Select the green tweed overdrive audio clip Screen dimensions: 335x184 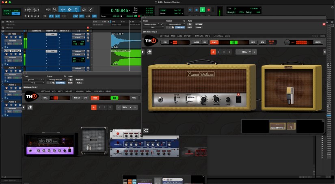(x=126, y=57)
